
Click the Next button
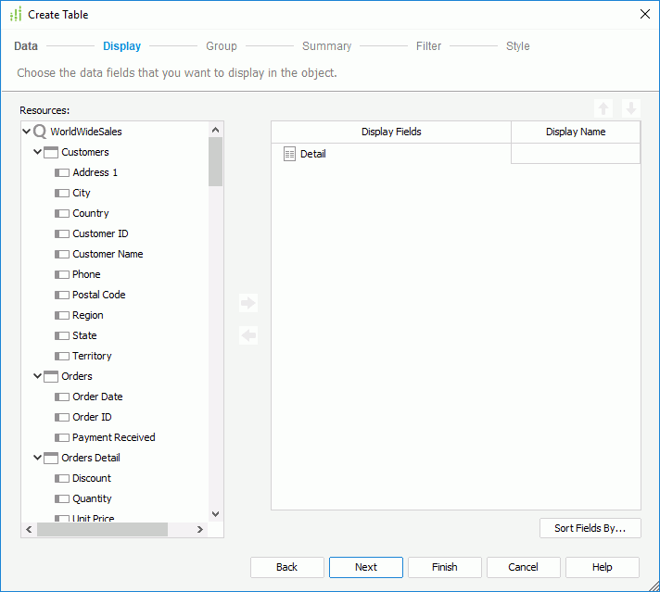(x=366, y=567)
